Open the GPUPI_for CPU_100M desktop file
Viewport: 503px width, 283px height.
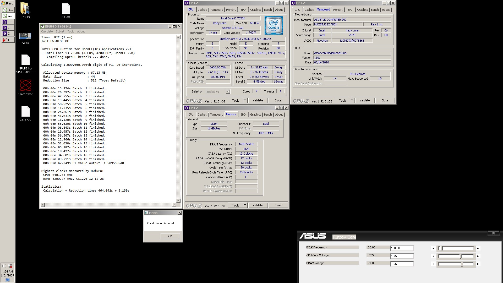click(25, 64)
